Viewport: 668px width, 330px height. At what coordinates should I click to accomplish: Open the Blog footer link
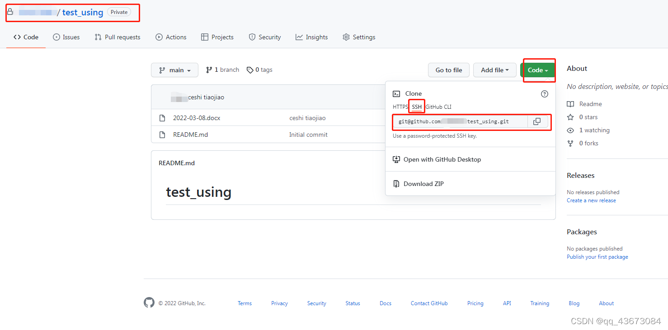pyautogui.click(x=574, y=303)
